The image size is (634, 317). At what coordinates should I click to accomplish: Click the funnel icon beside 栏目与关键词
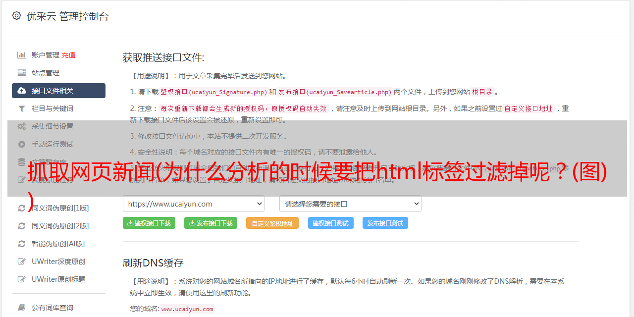(22, 108)
